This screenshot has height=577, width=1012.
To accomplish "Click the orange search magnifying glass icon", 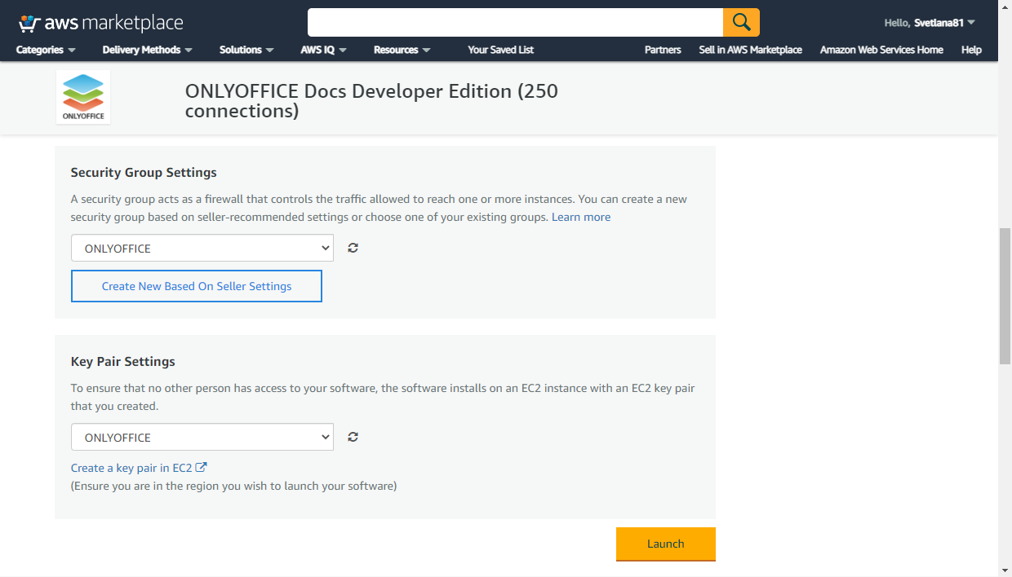I will pos(741,22).
